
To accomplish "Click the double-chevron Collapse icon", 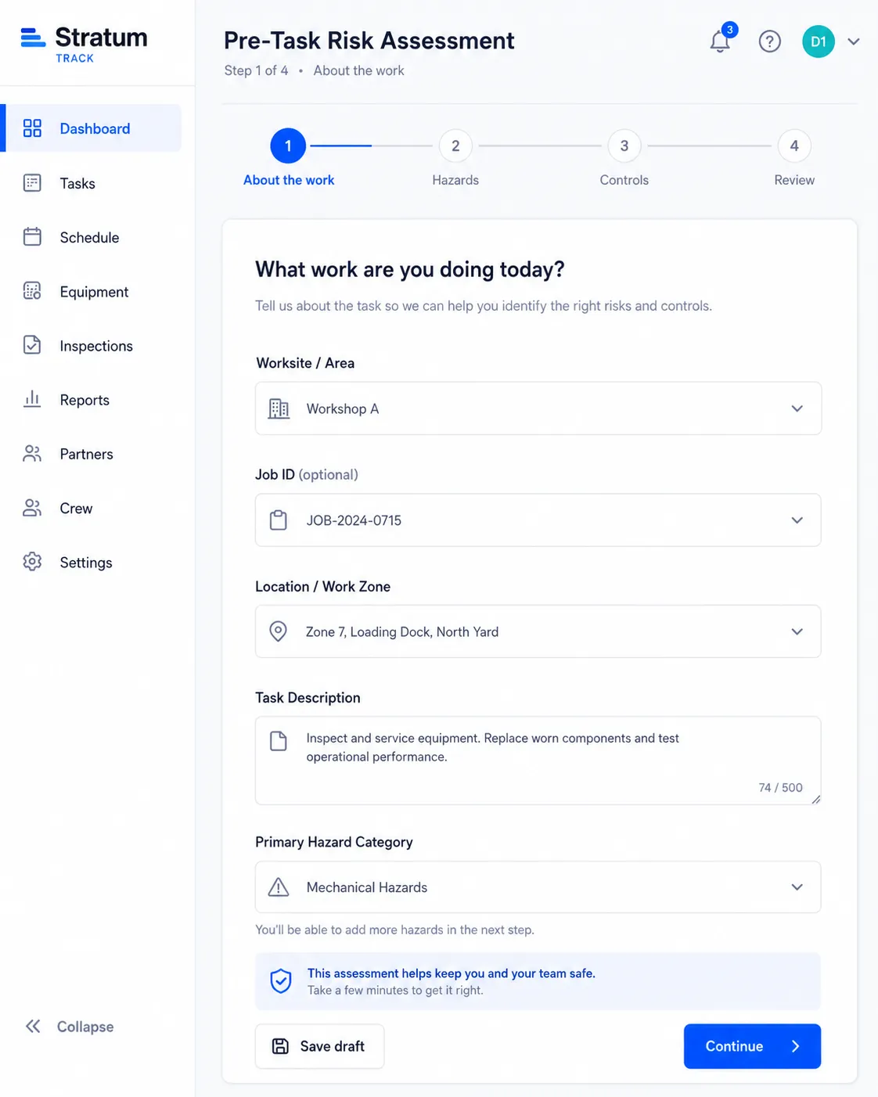I will (x=33, y=1027).
